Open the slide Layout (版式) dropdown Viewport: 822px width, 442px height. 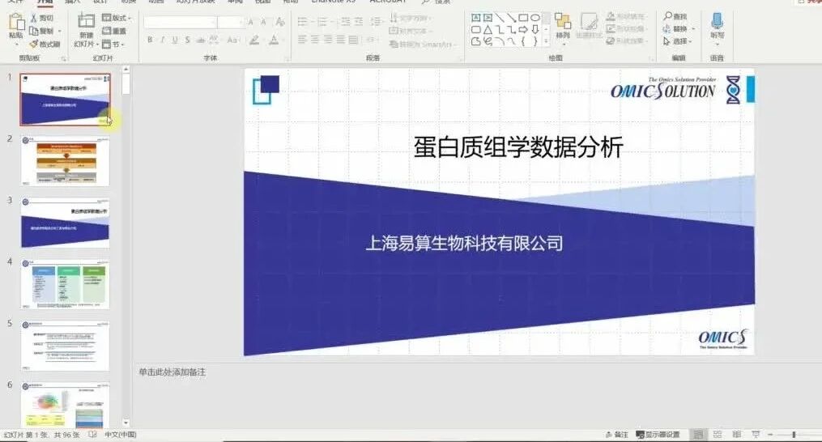click(x=117, y=19)
